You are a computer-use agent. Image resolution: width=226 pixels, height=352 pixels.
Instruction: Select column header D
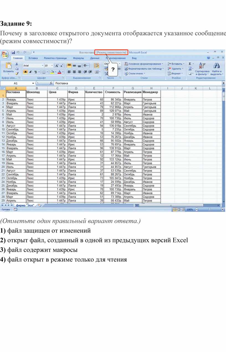(x=76, y=88)
